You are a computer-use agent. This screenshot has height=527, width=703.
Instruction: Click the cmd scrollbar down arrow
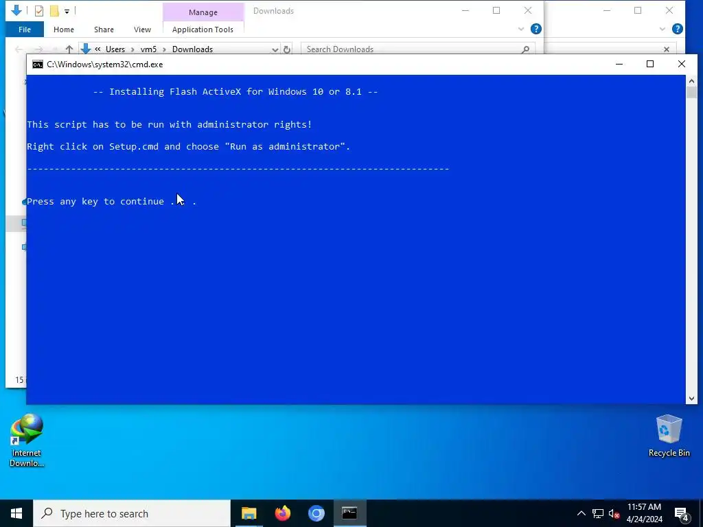(x=691, y=399)
